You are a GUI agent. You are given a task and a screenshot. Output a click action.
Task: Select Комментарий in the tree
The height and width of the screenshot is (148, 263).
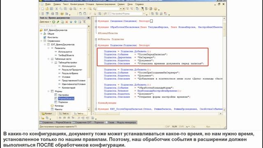(69, 88)
